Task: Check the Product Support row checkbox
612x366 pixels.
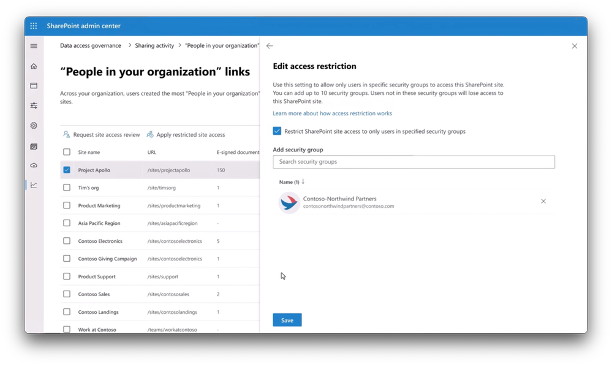Action: pos(67,276)
